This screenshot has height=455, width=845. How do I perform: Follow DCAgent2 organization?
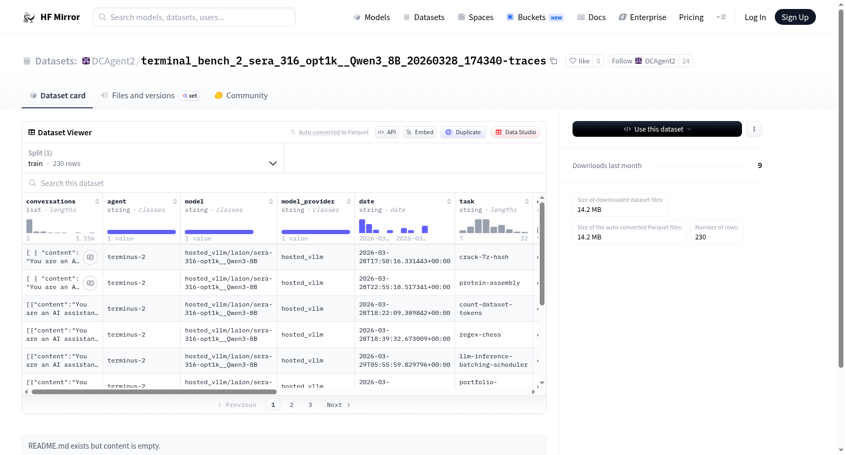point(643,61)
